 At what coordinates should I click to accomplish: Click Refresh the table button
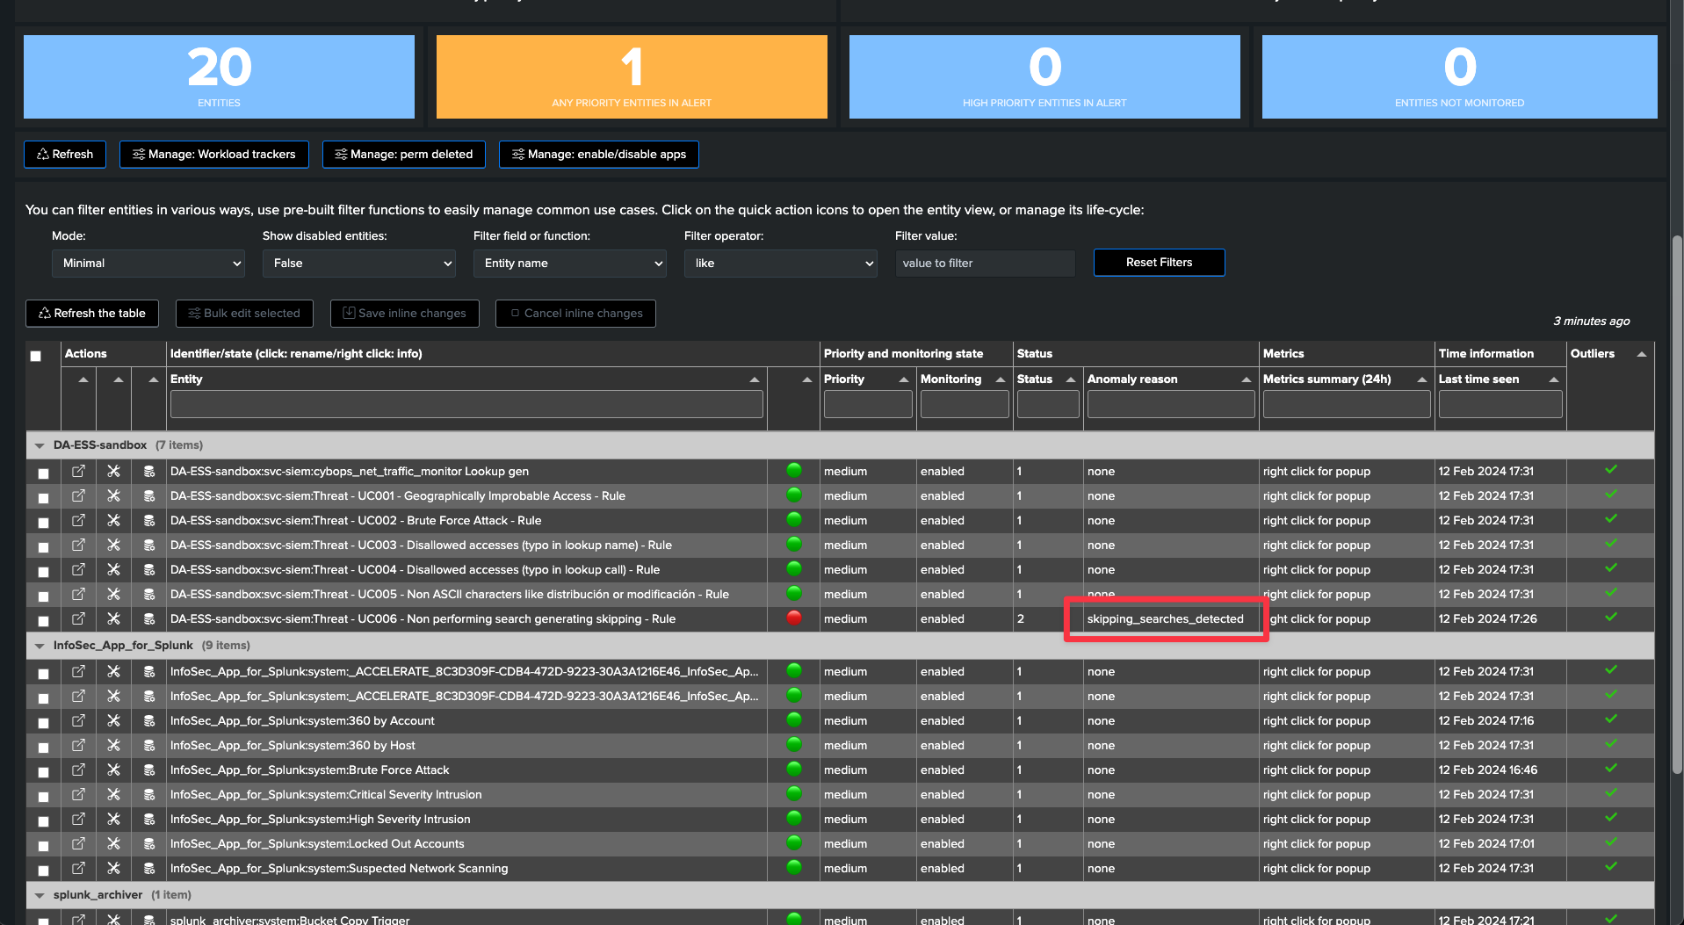click(x=92, y=313)
